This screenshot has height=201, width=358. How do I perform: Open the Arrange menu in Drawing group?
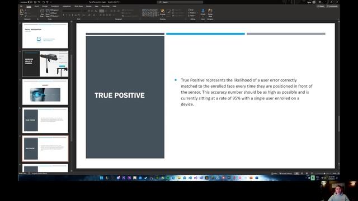pos(163,12)
